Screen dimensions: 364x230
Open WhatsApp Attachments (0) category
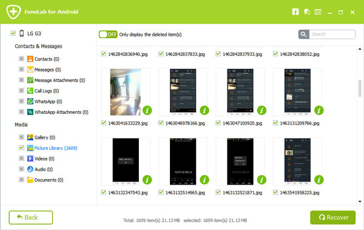point(61,112)
